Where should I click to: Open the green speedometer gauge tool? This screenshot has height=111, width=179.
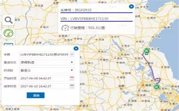[x=9, y=33]
